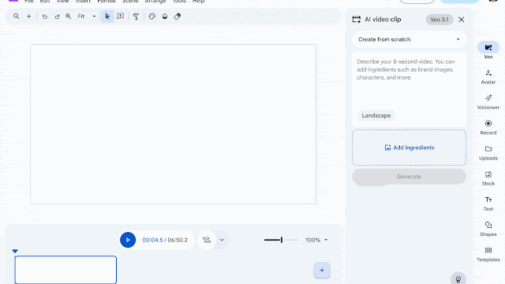Open the Scene menu
Screen dimensions: 505x284
(x=130, y=2)
